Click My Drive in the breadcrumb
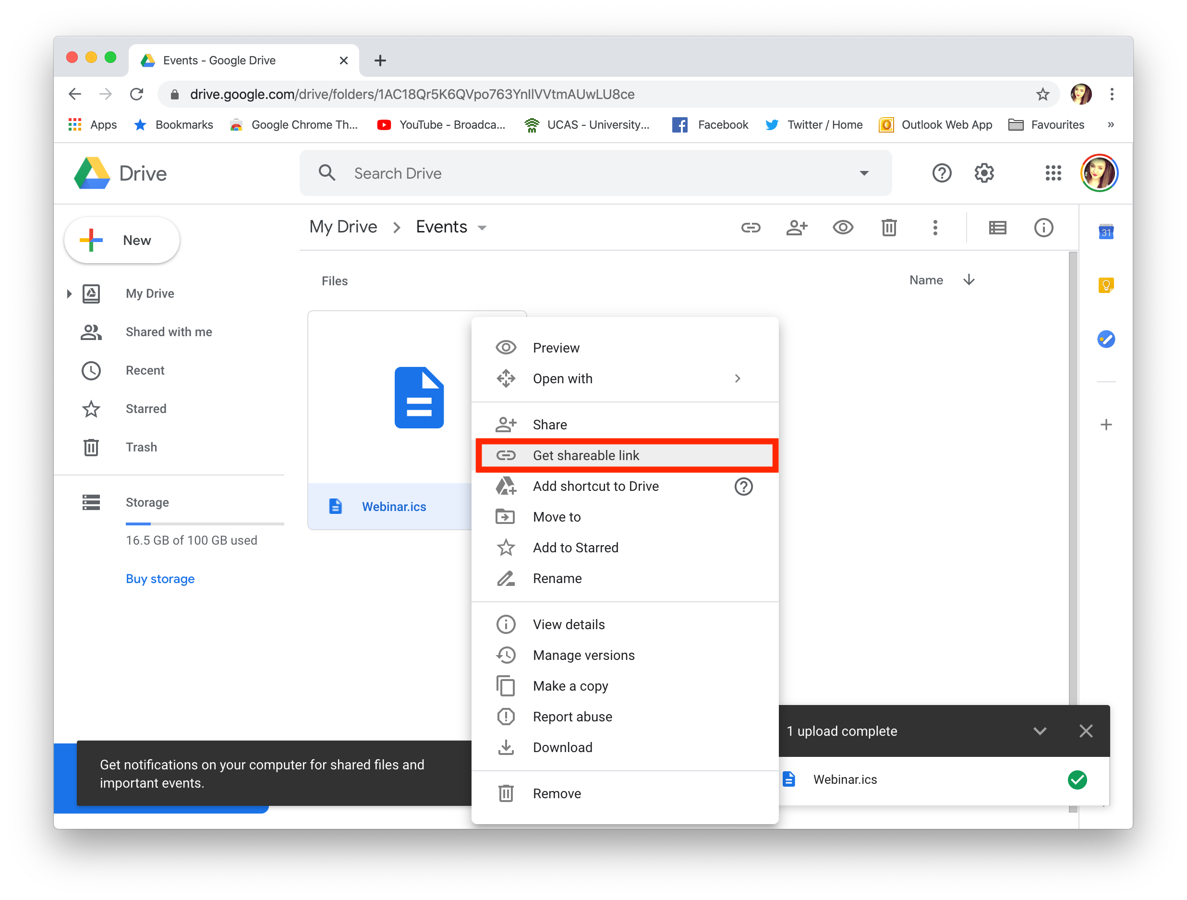The height and width of the screenshot is (900, 1187). pyautogui.click(x=343, y=227)
